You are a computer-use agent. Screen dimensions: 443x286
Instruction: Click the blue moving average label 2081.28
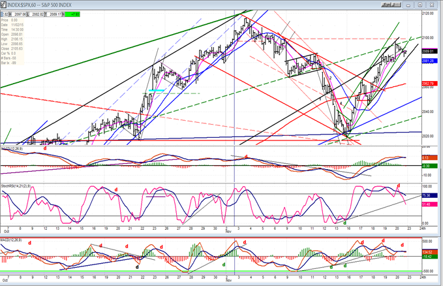coord(430,61)
